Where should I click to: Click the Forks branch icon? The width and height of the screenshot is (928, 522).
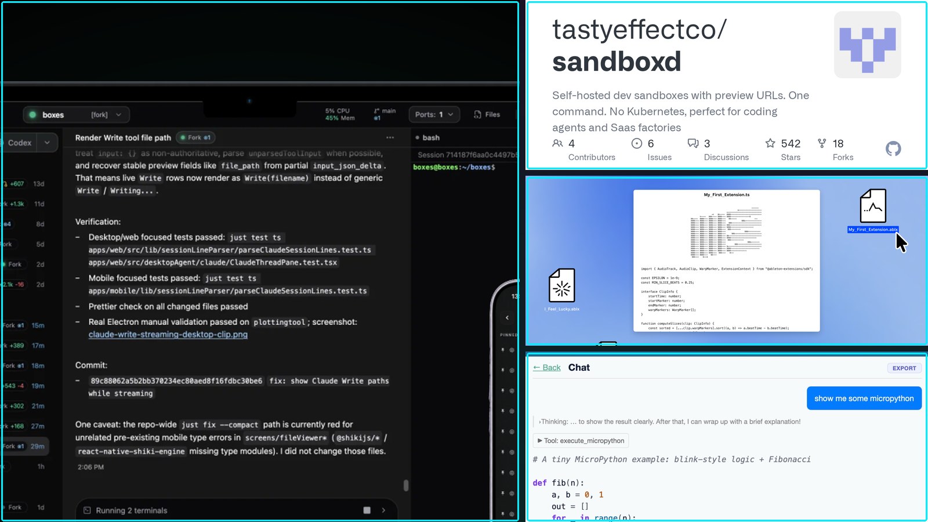click(x=822, y=143)
